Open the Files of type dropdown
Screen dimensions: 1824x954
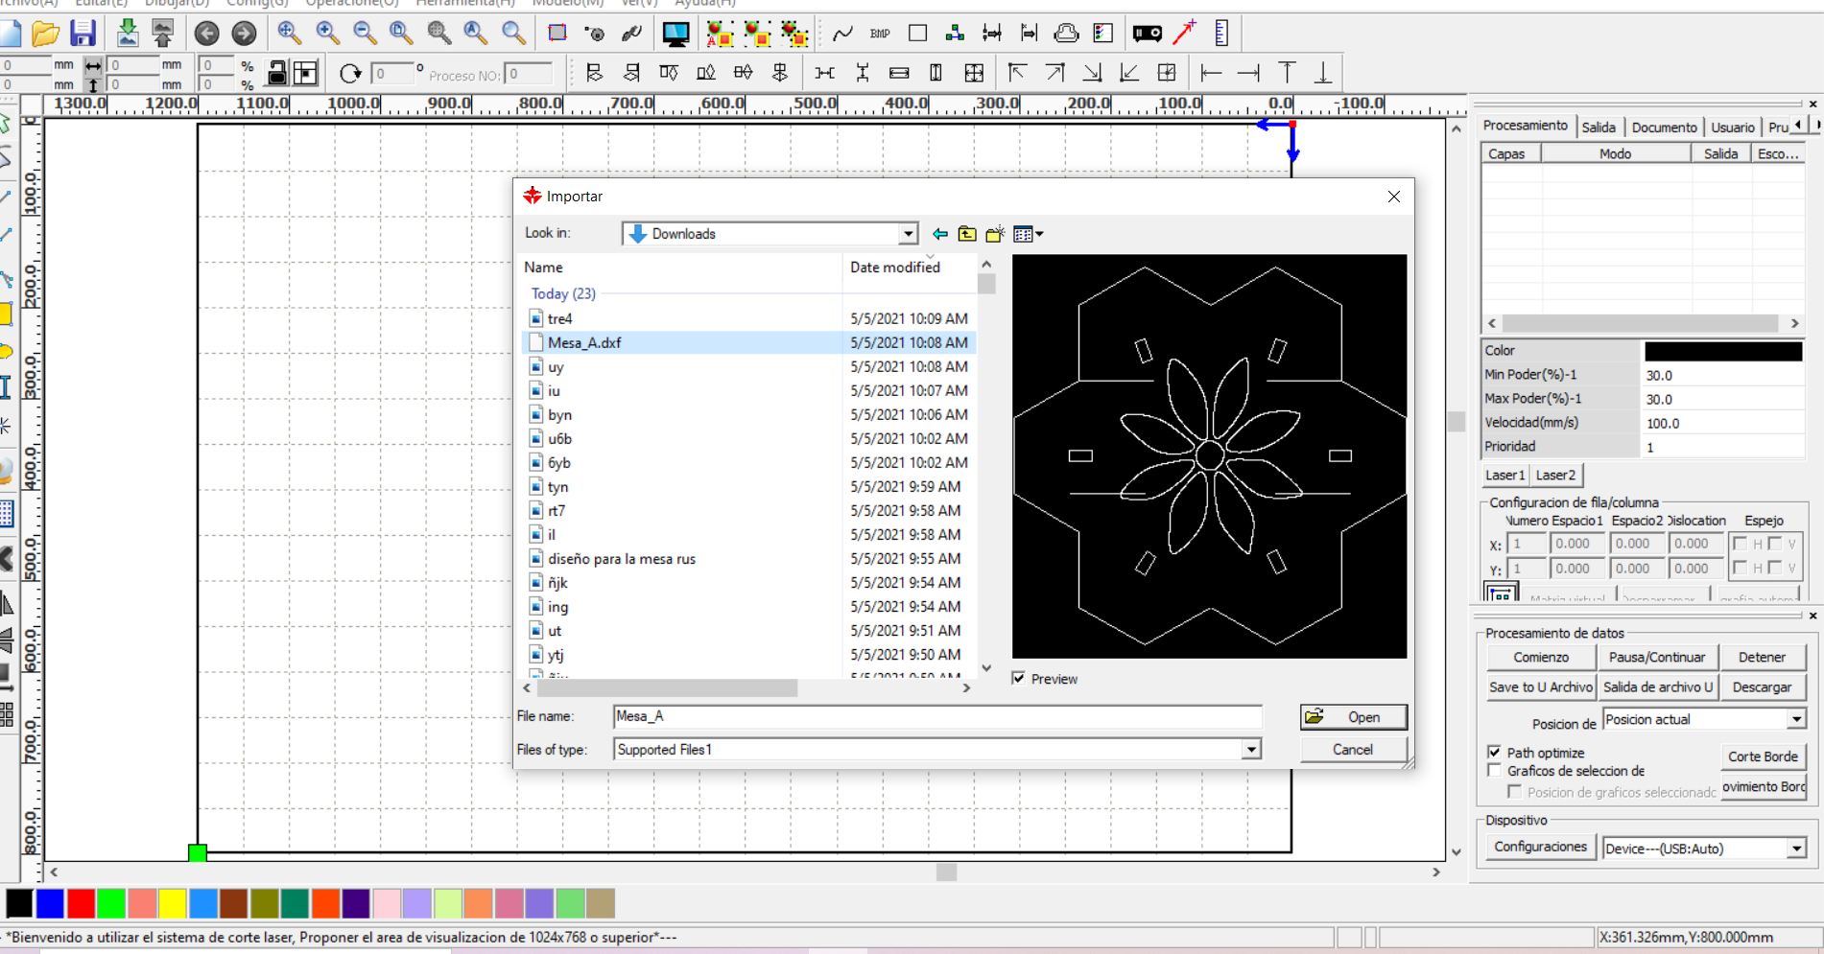click(1251, 750)
